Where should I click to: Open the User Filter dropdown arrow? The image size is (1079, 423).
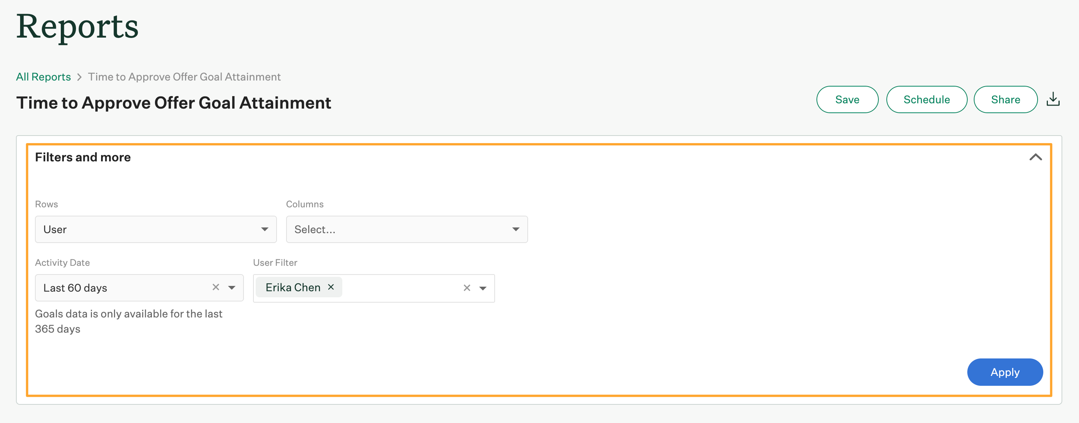[483, 288]
